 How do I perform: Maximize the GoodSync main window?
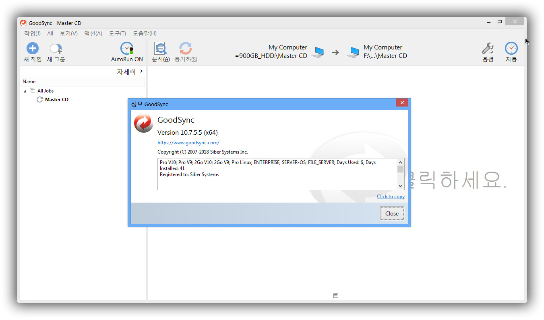500,21
